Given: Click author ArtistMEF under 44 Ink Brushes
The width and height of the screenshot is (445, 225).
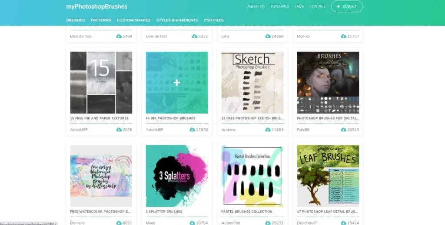Looking at the screenshot, I should pos(155,130).
